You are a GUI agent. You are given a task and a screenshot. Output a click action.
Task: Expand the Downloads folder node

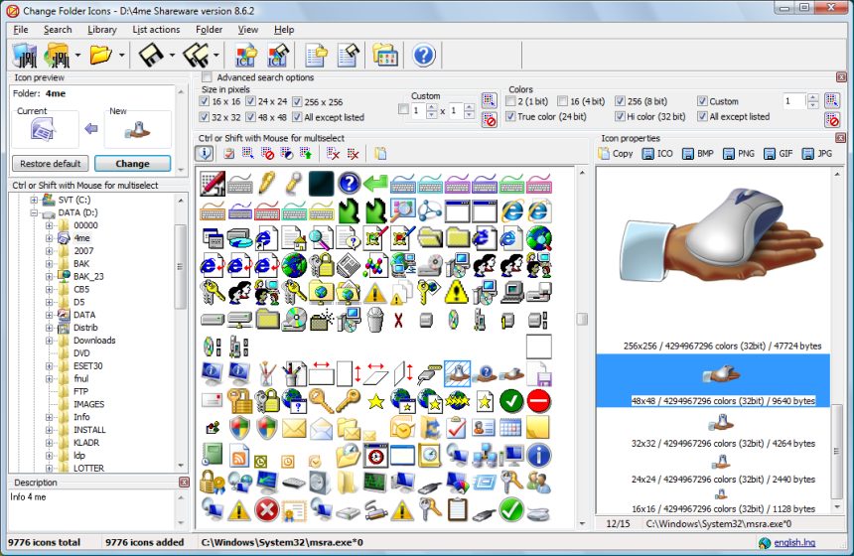(x=49, y=341)
